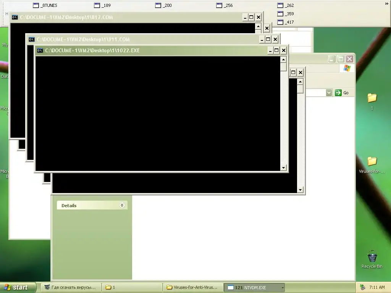Open the Start menu

coord(18,287)
